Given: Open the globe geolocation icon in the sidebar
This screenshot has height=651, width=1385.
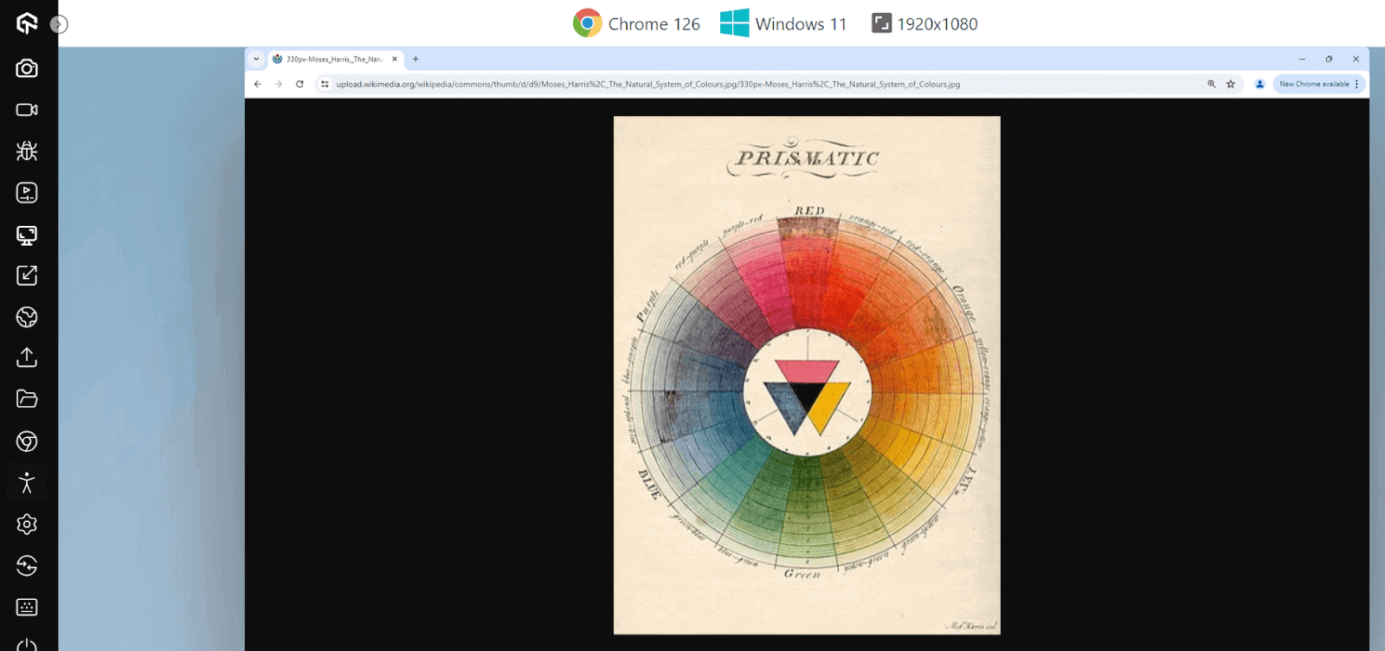Looking at the screenshot, I should (27, 317).
